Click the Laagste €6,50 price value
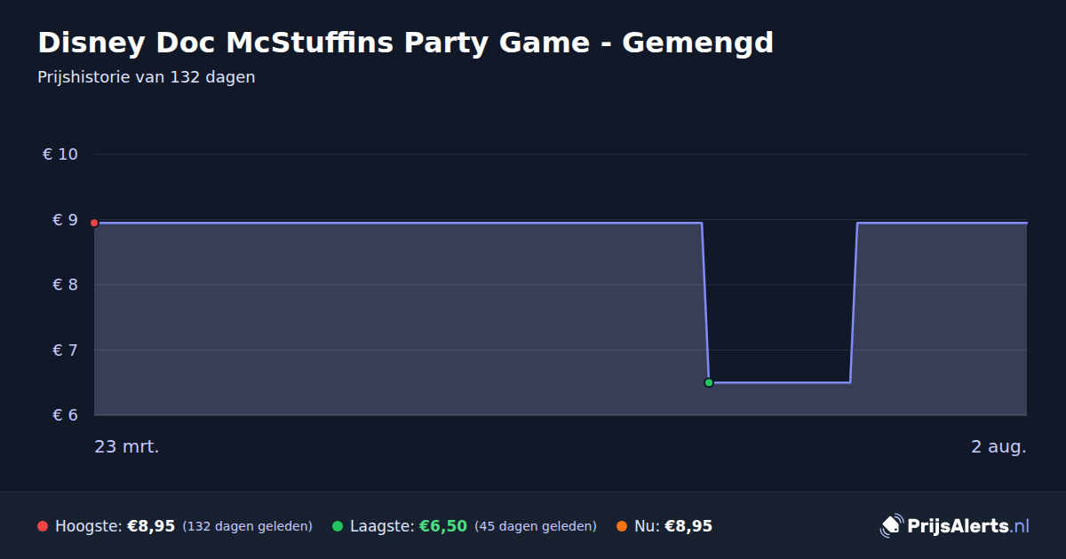Viewport: 1066px width, 559px height. pos(443,526)
